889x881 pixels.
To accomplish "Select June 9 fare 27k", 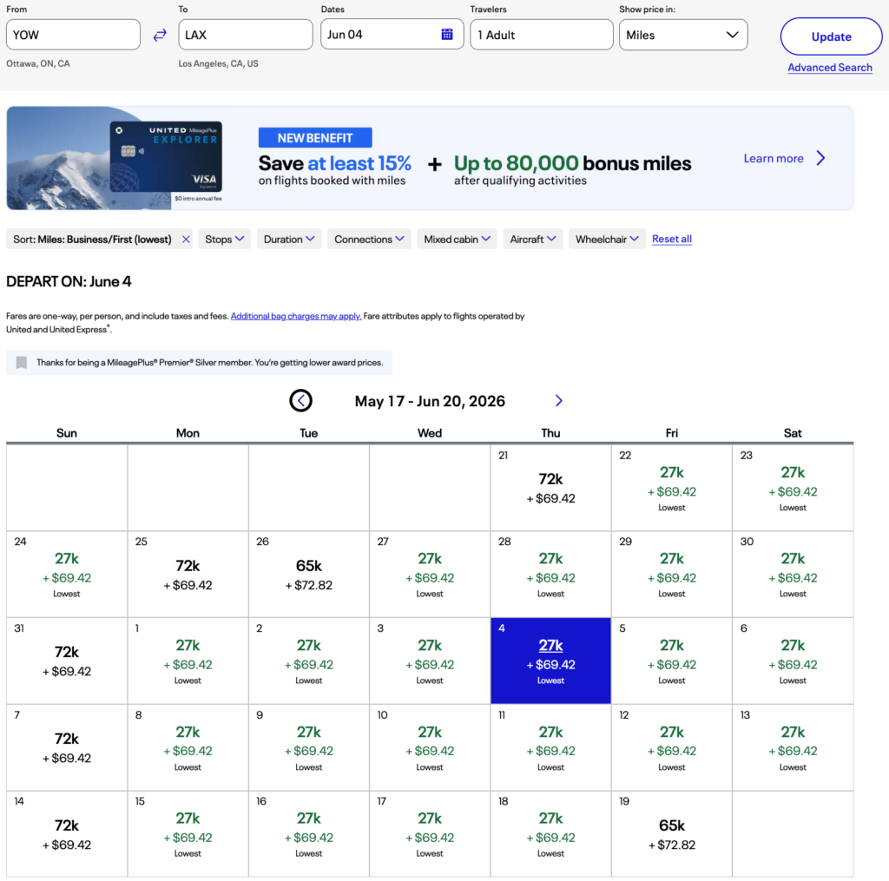I will click(x=309, y=748).
